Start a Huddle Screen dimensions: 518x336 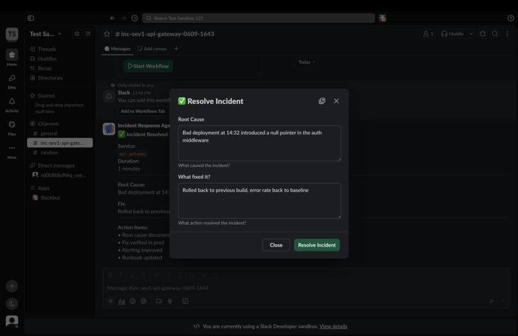pos(452,33)
